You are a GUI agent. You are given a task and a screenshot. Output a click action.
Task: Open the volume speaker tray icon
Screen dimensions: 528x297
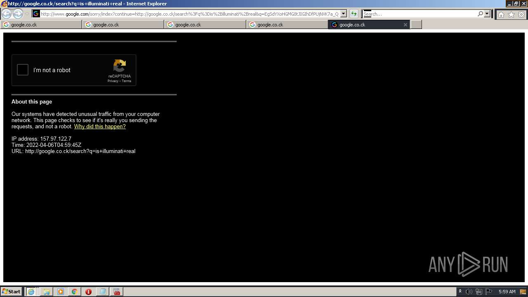point(469,292)
